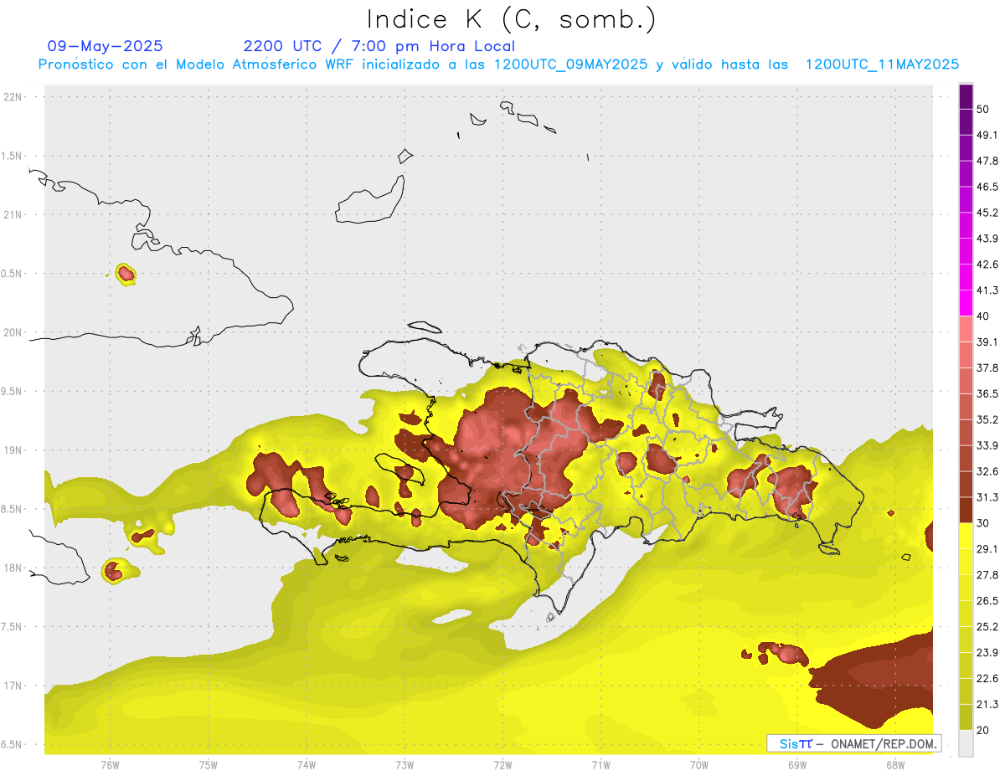Click the '21N' latitude label
The width and height of the screenshot is (1005, 776).
(13, 214)
